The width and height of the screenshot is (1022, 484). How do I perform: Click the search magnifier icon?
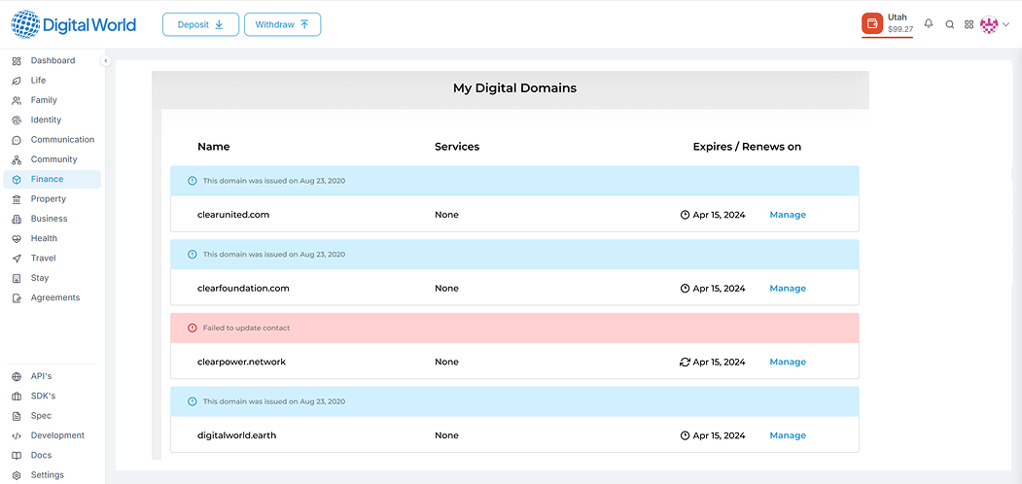pyautogui.click(x=950, y=24)
